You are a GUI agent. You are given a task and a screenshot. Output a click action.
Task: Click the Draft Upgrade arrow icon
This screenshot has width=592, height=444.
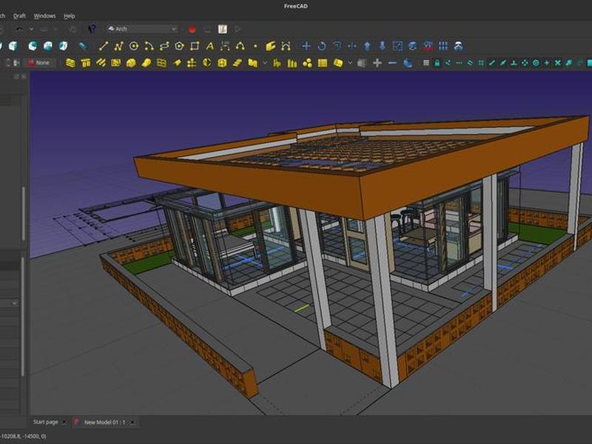367,46
